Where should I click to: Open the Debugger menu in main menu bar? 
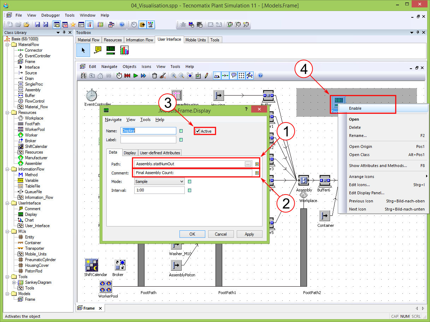51,15
